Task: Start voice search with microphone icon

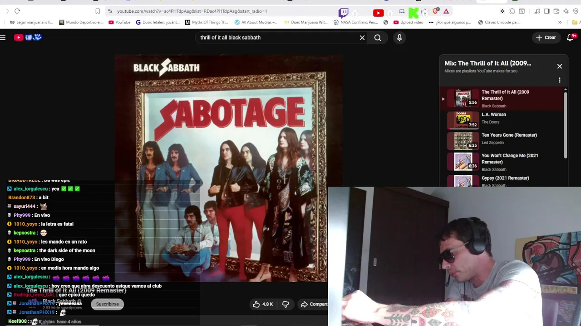Action: (x=399, y=38)
